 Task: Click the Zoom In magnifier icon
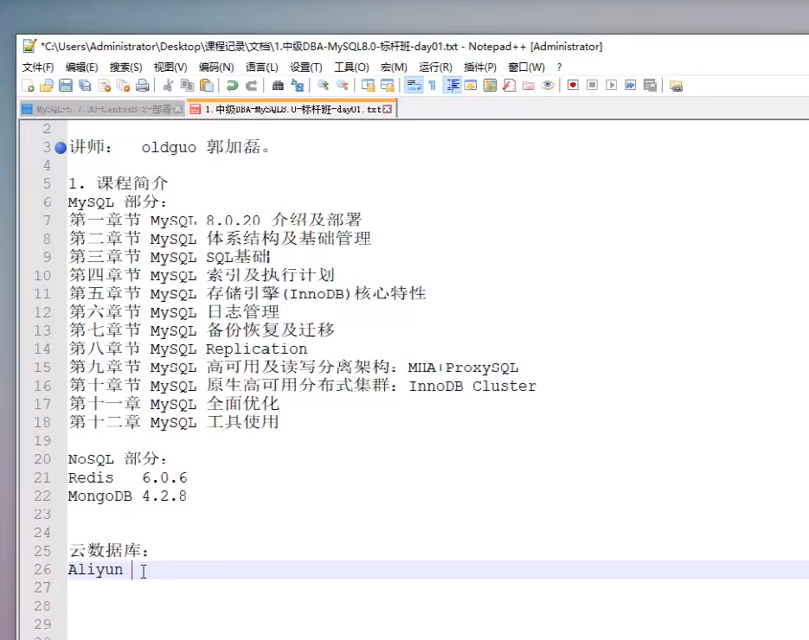(x=323, y=86)
